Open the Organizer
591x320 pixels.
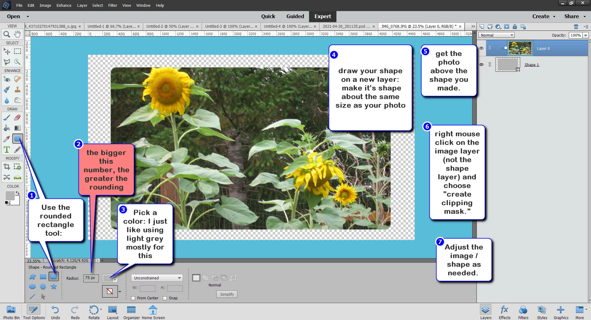tap(131, 312)
